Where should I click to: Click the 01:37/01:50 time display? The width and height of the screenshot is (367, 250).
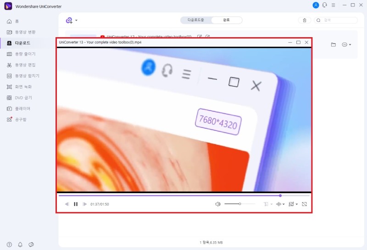point(100,204)
